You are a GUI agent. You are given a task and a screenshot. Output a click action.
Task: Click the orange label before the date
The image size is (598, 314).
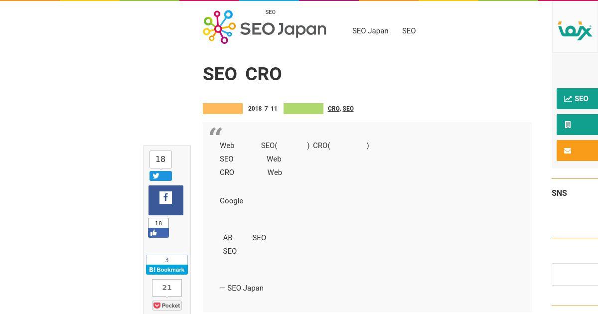(x=223, y=109)
